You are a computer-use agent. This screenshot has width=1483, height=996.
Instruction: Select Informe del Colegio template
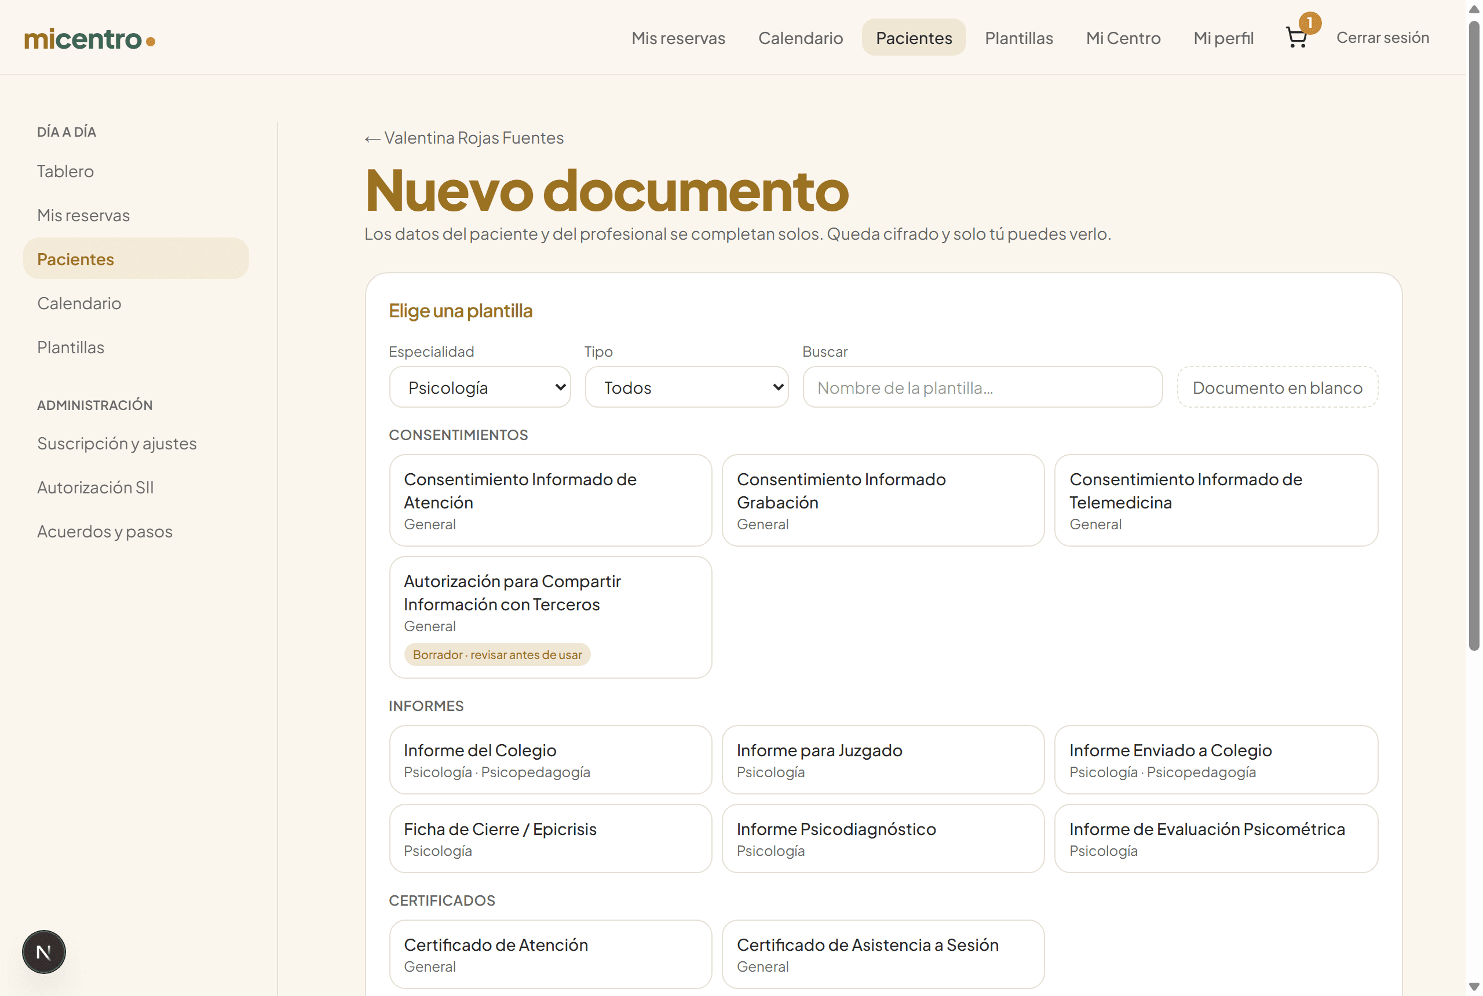tap(550, 759)
